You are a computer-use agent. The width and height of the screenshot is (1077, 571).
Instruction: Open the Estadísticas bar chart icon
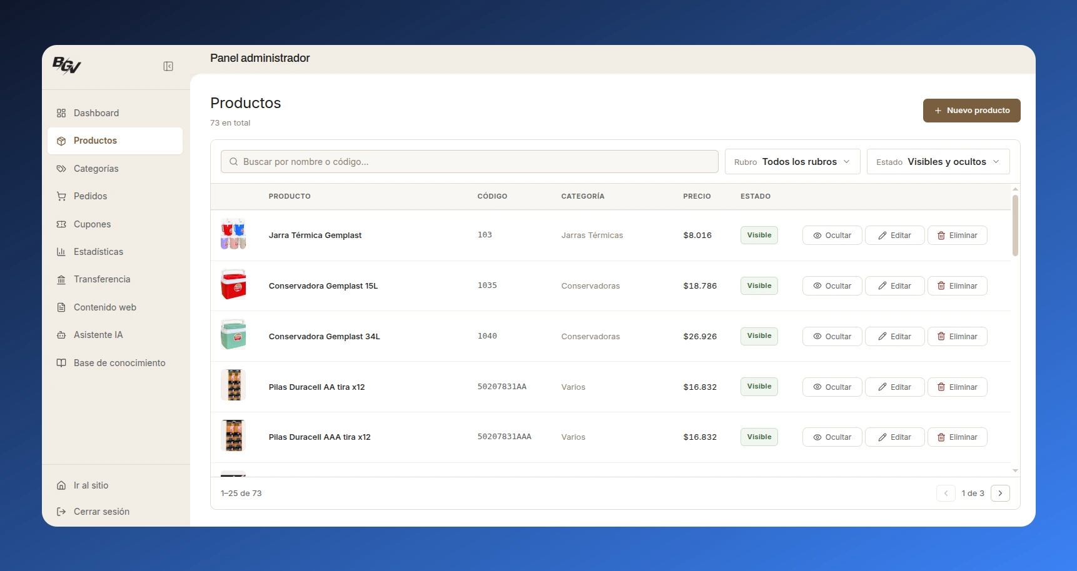[x=61, y=252]
